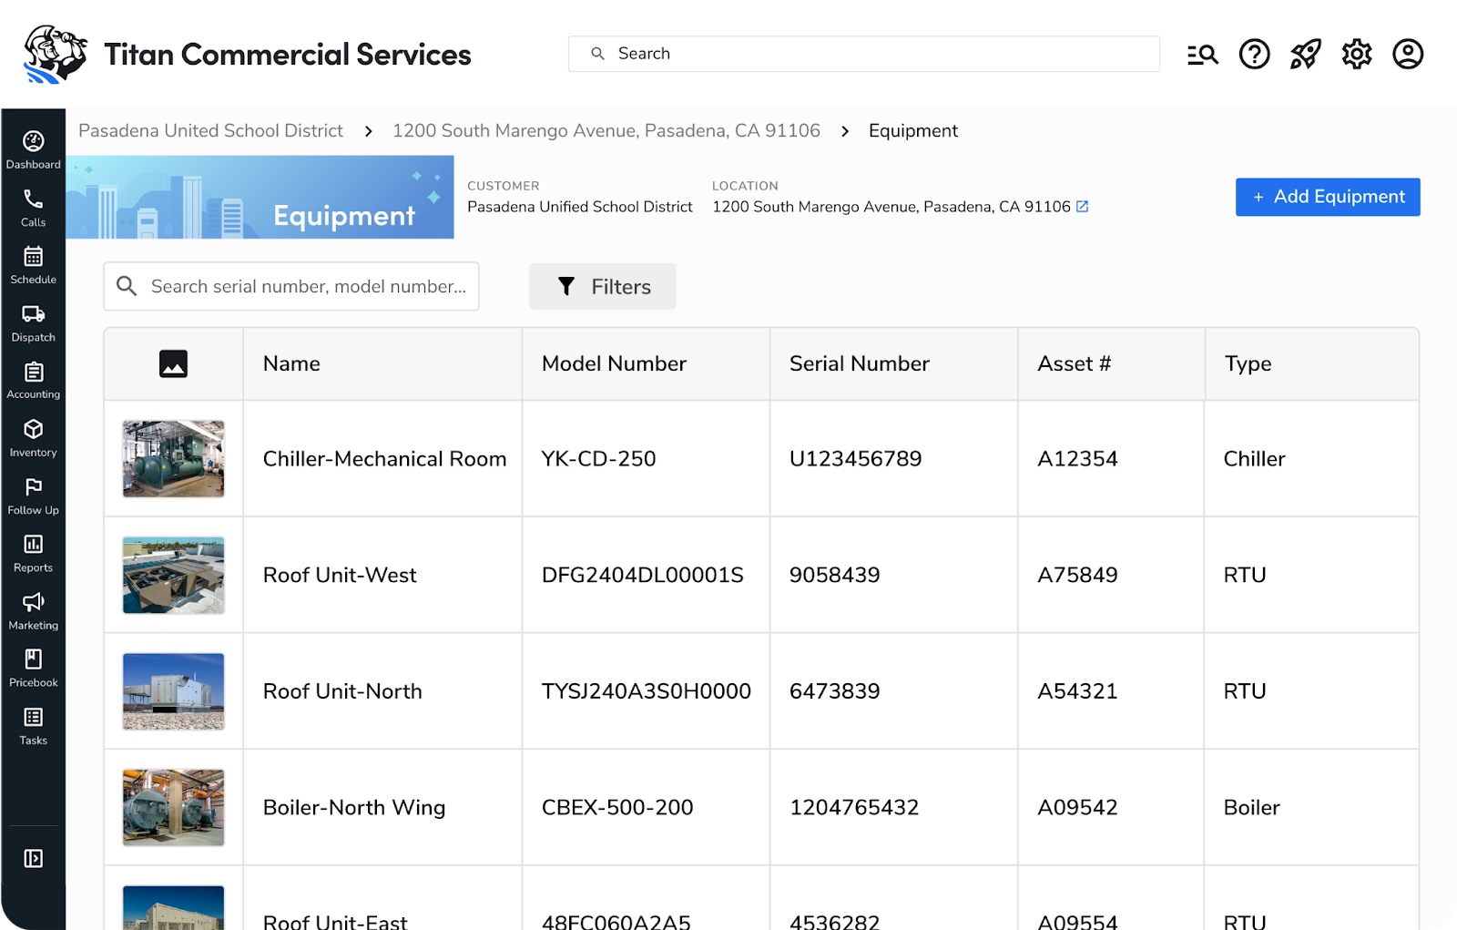Click the magnifier in equipment search

pos(127,286)
